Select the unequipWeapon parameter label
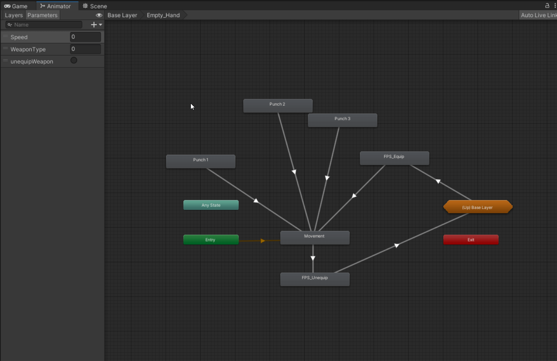 (32, 61)
